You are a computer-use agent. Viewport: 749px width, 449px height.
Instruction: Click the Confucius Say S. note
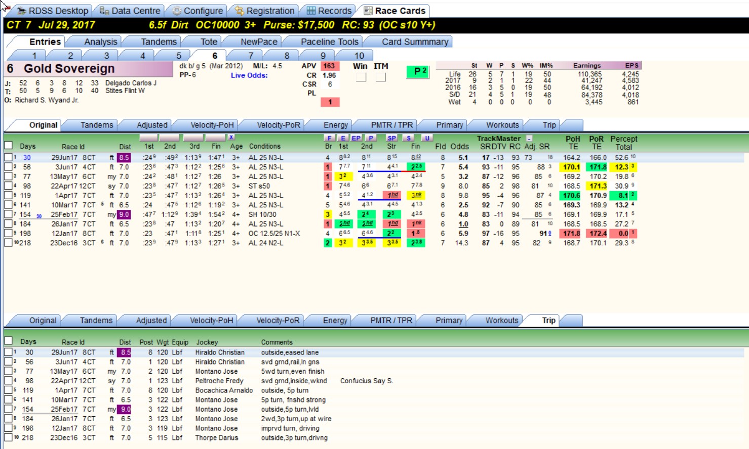367,381
